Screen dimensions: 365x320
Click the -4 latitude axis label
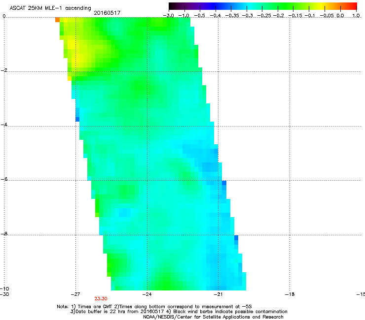pyautogui.click(x=4, y=125)
